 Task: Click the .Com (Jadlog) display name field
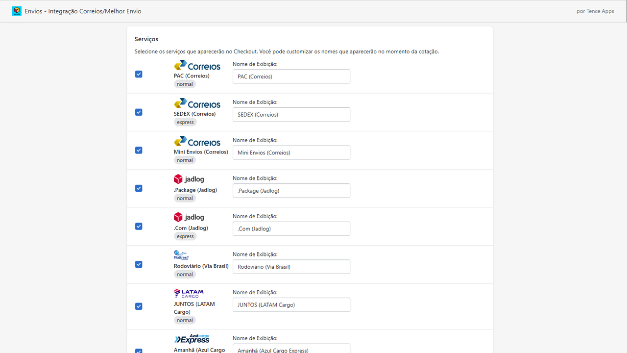click(291, 228)
